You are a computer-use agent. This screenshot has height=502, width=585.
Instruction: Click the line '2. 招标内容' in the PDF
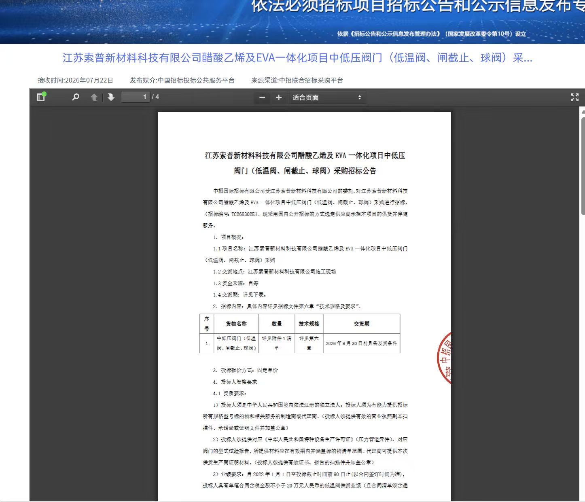287,306
